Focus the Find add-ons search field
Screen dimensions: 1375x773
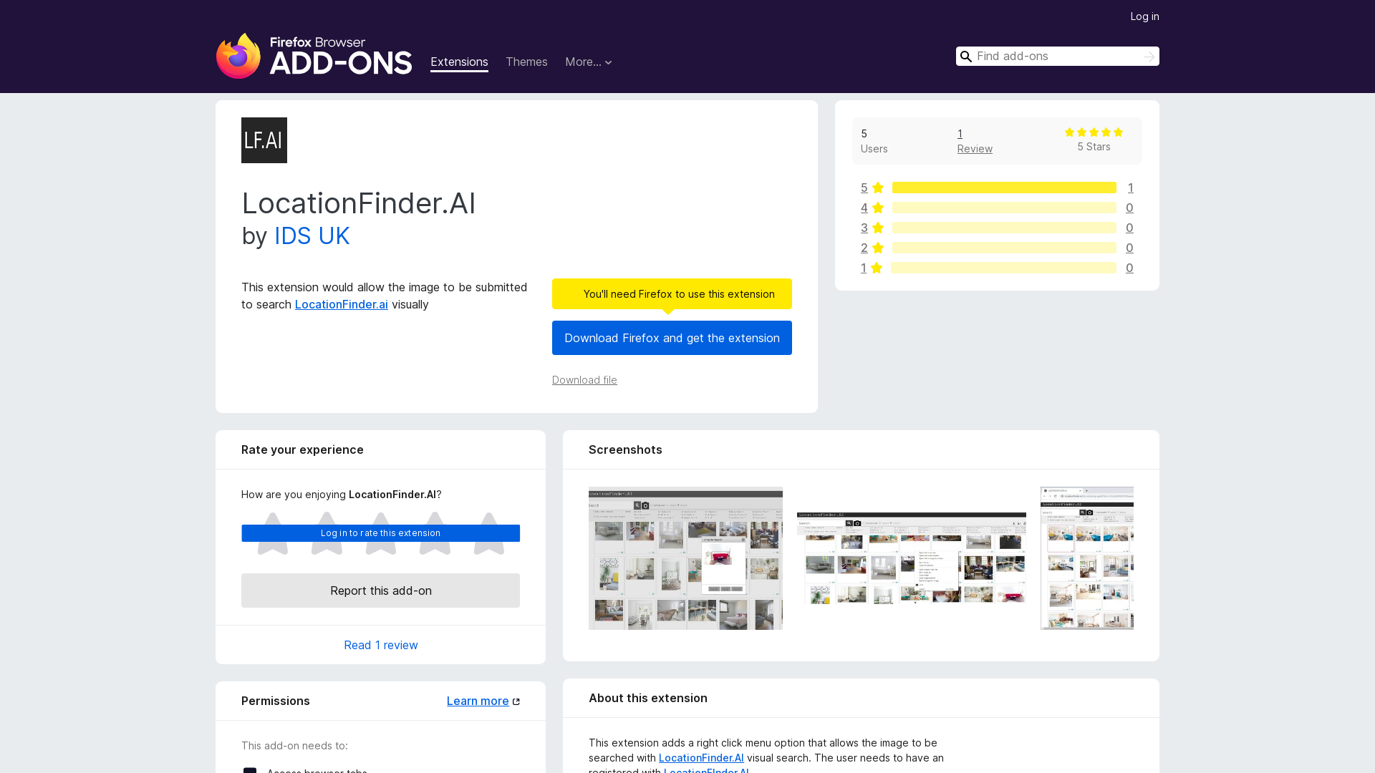(1057, 57)
